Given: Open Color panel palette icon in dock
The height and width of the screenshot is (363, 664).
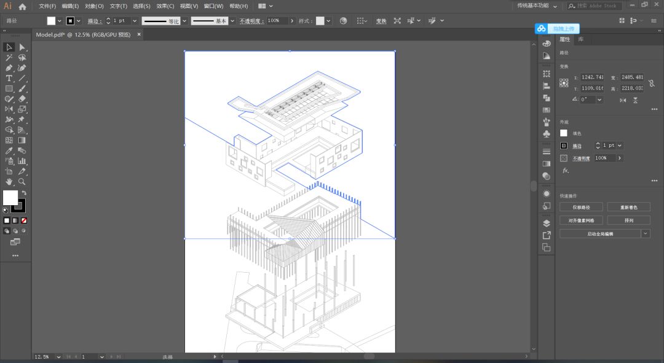Looking at the screenshot, I should [547, 44].
